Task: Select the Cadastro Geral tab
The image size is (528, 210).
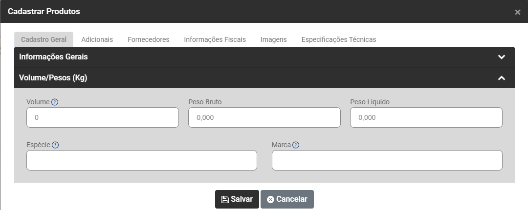Action: tap(44, 39)
